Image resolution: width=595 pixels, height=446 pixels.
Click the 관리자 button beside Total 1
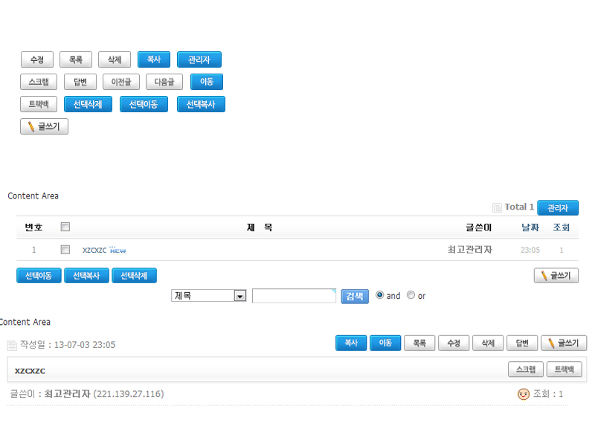click(x=557, y=208)
